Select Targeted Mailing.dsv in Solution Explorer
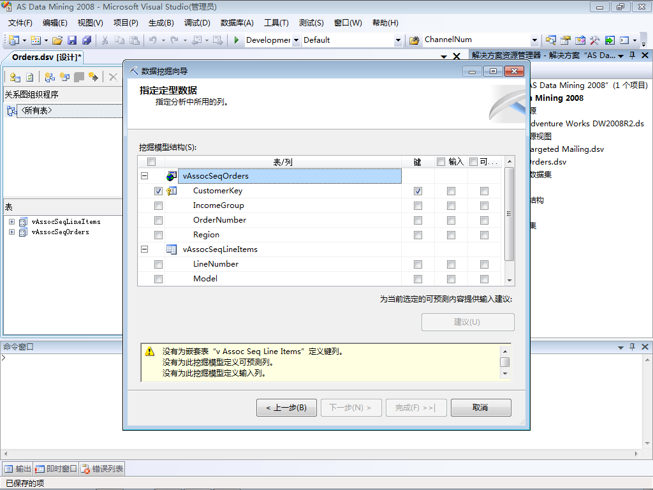This screenshot has height=490, width=653. (567, 149)
